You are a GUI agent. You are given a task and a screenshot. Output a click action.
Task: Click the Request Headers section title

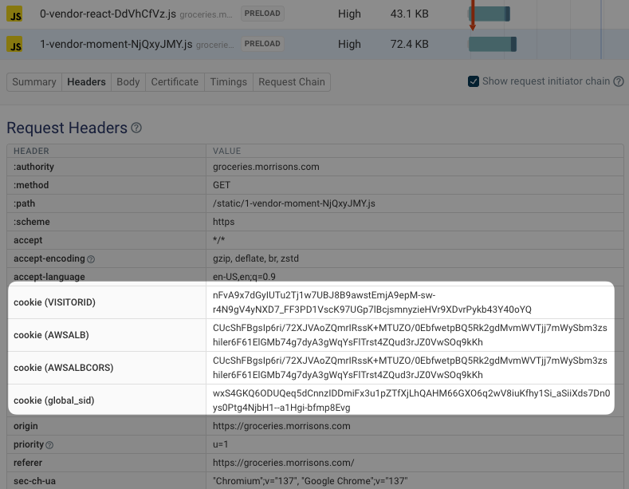(x=67, y=128)
